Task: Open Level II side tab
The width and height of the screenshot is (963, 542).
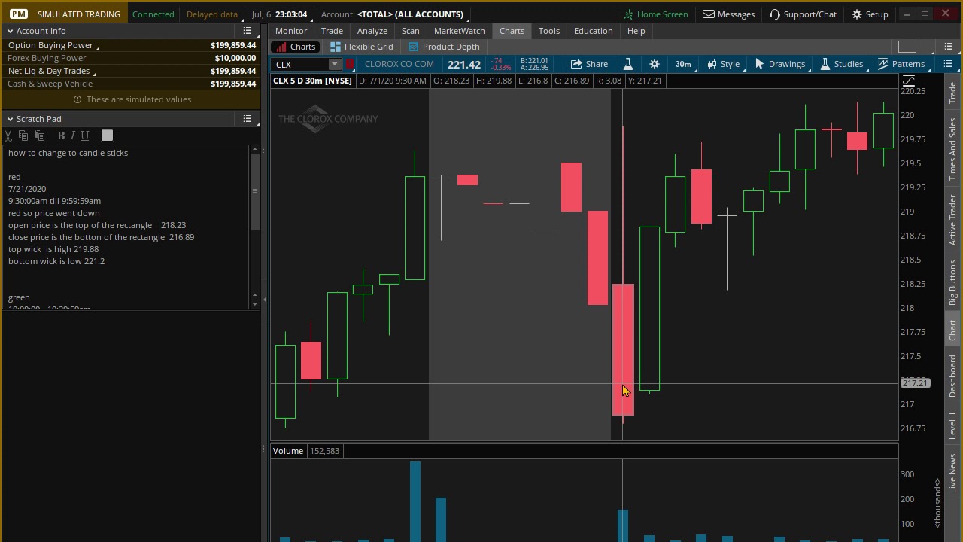Action: (x=952, y=425)
